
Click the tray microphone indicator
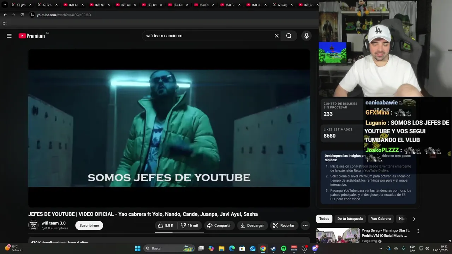pyautogui.click(x=403, y=248)
